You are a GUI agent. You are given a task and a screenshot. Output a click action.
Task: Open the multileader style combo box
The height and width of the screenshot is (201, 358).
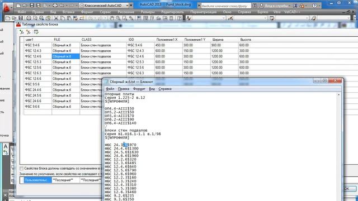[334, 18]
